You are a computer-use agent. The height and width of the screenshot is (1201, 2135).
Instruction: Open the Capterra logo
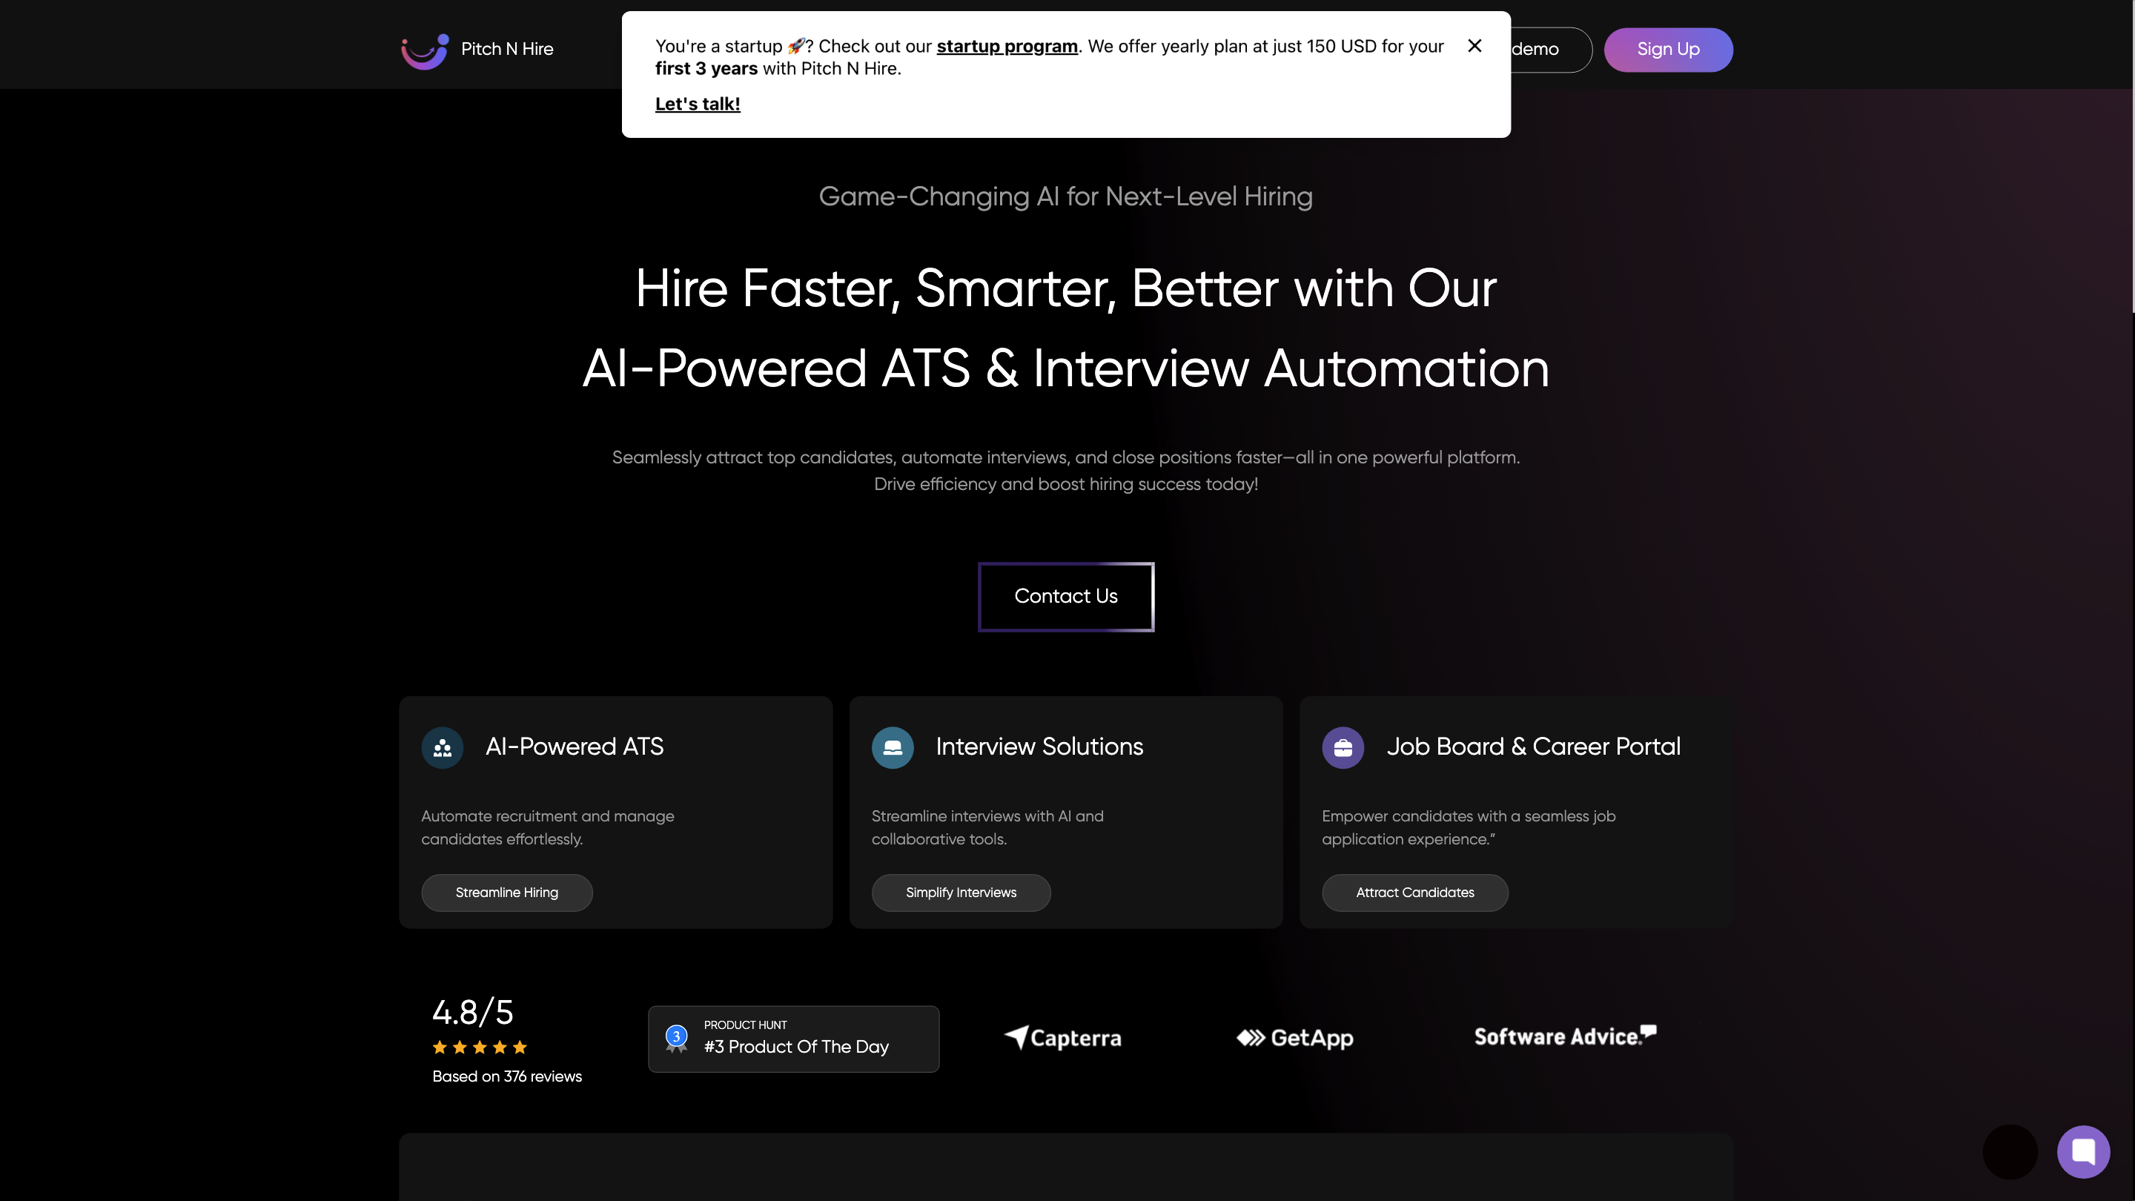pyautogui.click(x=1062, y=1038)
